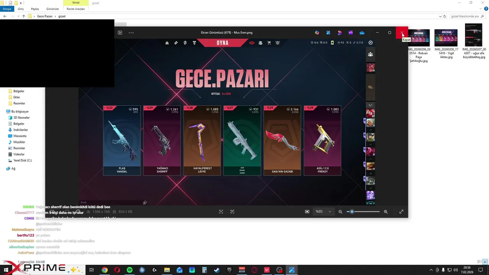The width and height of the screenshot is (489, 275).
Task: Select Ekler in the navigation pane
Action: coord(16,97)
